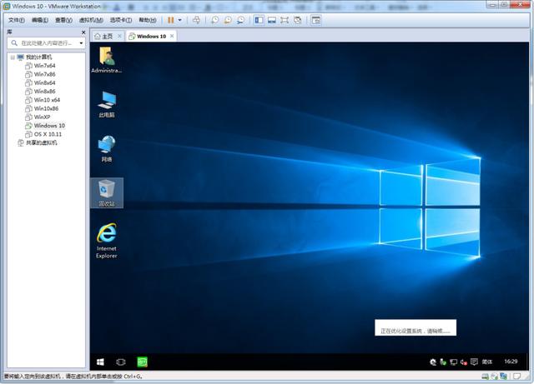Toggle the console view button in toolbar
Image resolution: width=534 pixels, height=384 pixels.
click(316, 20)
